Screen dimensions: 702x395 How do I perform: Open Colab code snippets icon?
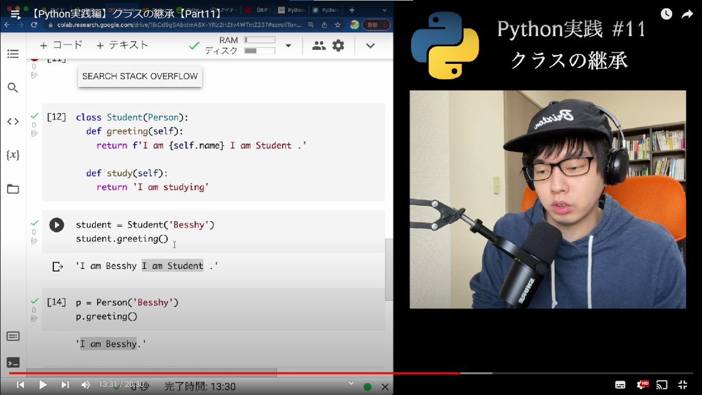13,122
